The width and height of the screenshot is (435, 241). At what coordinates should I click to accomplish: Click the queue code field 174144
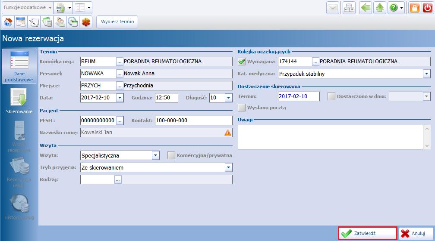tap(295, 62)
